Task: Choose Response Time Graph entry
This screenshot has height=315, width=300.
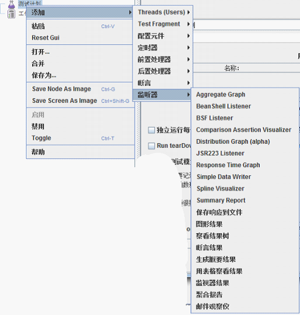Action: tap(228, 165)
